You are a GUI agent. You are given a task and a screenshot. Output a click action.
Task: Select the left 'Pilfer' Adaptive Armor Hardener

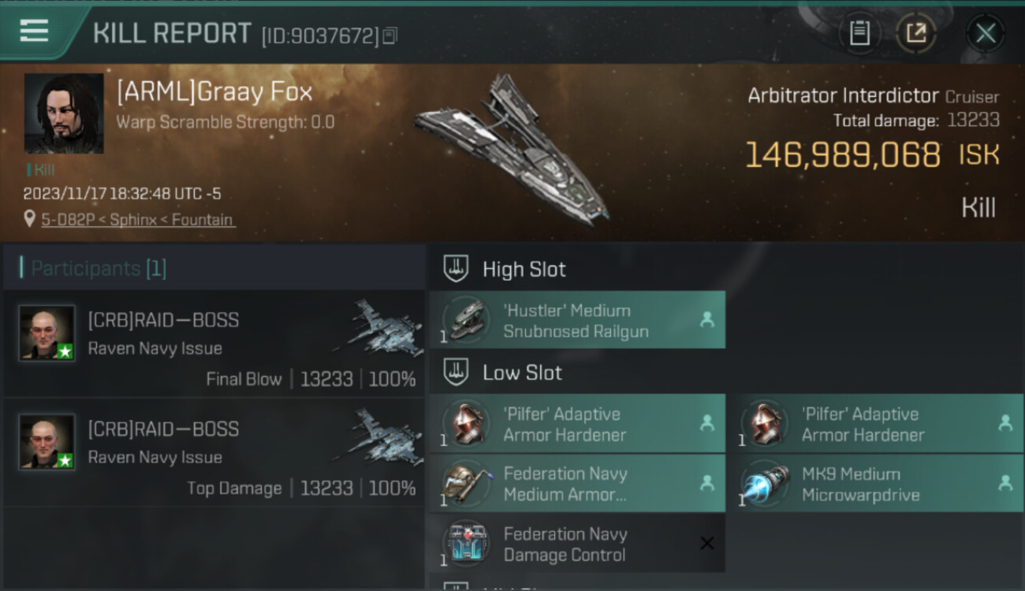click(577, 424)
